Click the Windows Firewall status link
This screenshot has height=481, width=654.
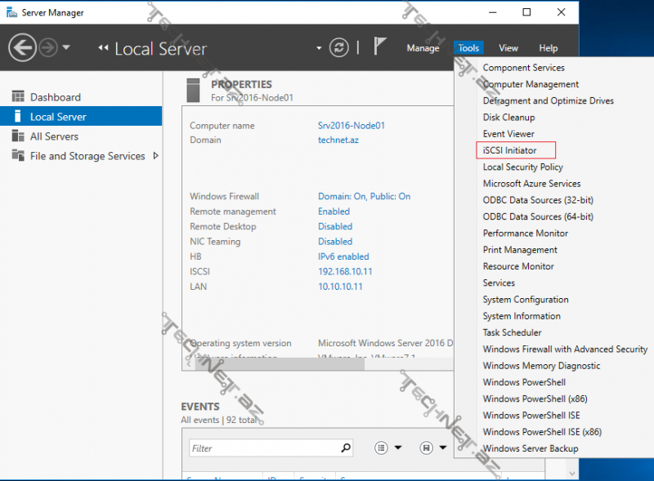(364, 197)
